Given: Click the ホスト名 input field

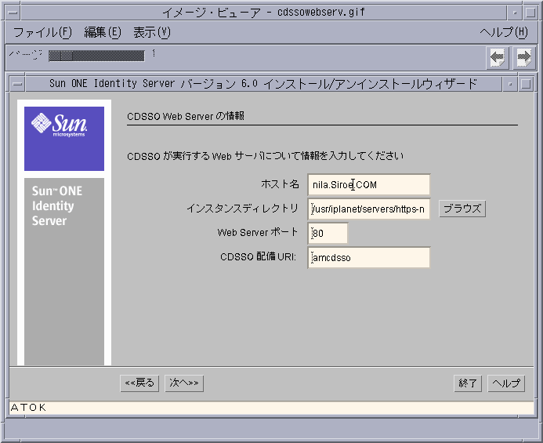Looking at the screenshot, I should coord(369,184).
